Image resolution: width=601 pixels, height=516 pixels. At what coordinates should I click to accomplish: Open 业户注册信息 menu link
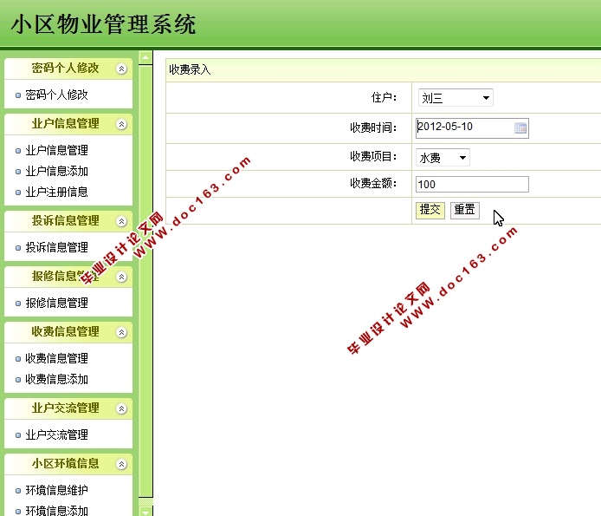point(56,192)
